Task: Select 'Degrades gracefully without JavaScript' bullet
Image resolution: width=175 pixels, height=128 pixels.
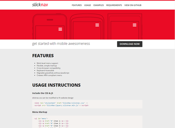Action: (x=53, y=73)
